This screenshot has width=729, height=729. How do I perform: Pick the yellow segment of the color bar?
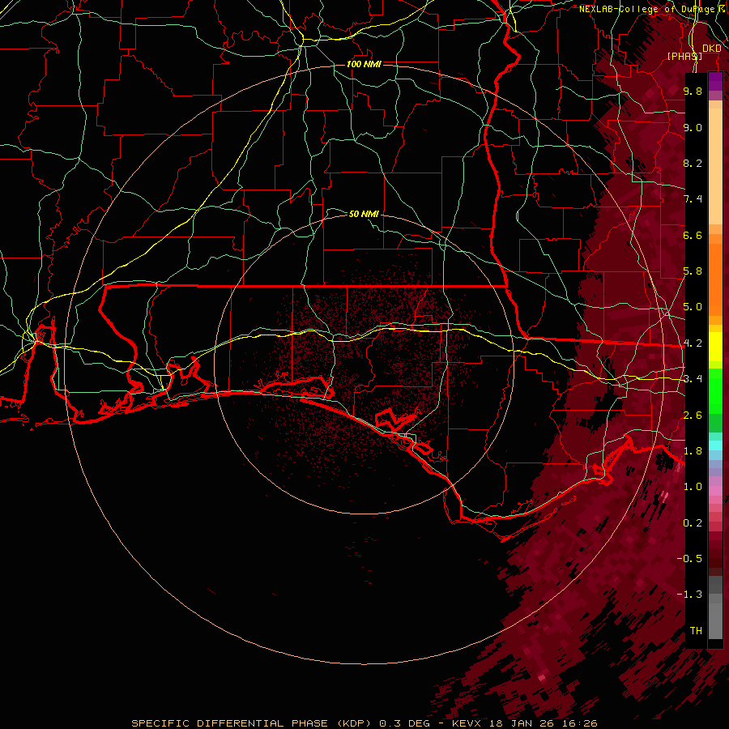715,347
